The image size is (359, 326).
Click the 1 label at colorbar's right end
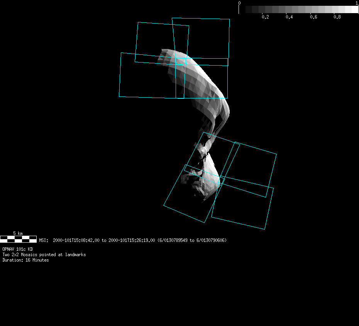[x=356, y=3]
